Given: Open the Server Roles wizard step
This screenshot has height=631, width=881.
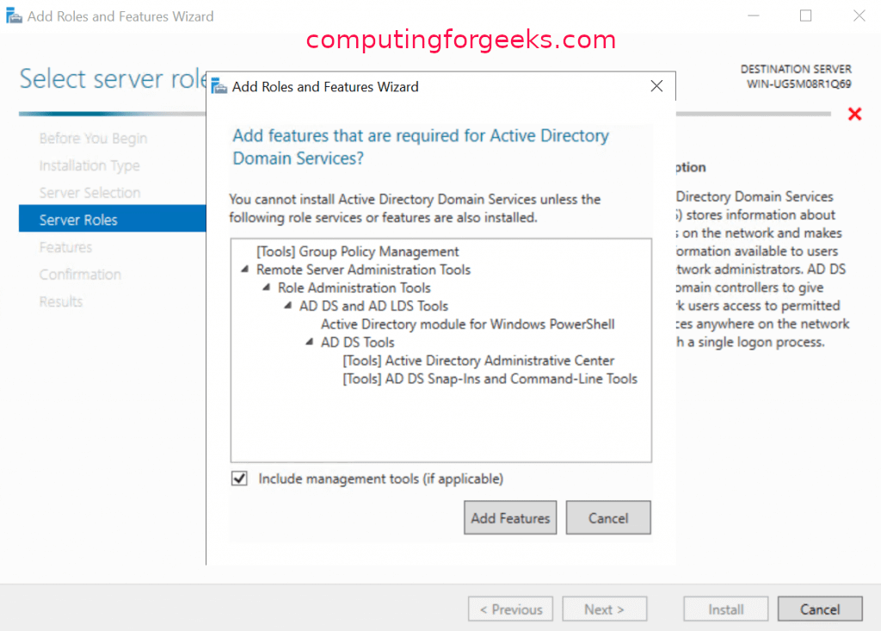Looking at the screenshot, I should 78,220.
